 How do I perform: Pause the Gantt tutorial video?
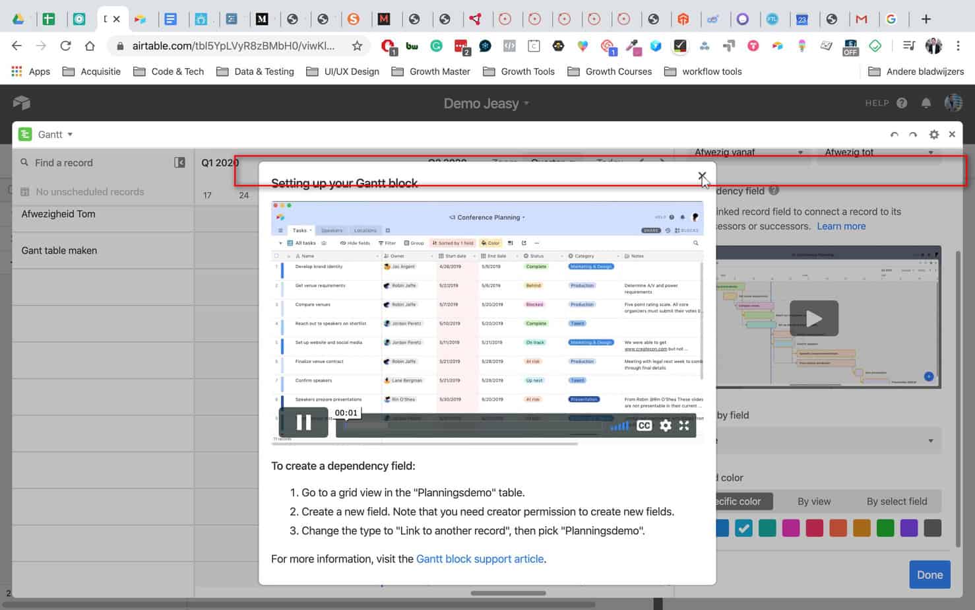coord(303,422)
